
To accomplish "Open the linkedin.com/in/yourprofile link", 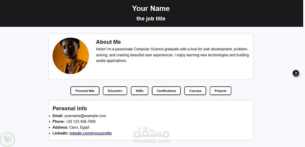I will coord(91,133).
